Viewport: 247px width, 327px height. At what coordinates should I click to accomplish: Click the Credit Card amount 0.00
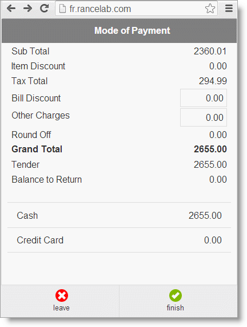pos(213,240)
